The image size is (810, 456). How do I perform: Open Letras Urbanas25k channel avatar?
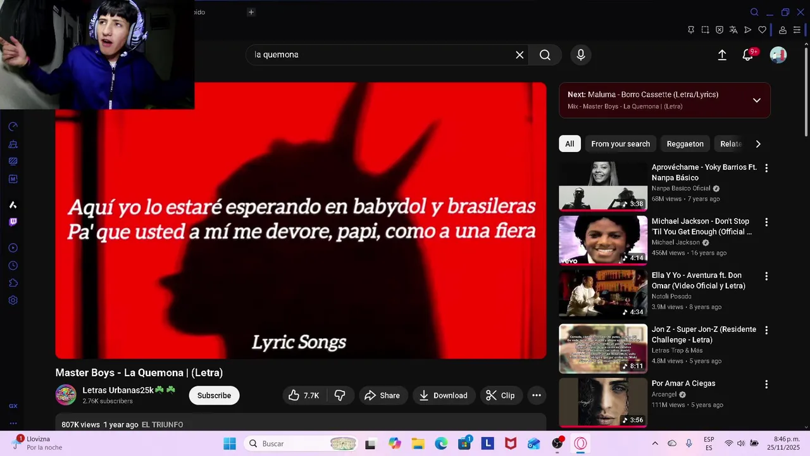coord(66,395)
